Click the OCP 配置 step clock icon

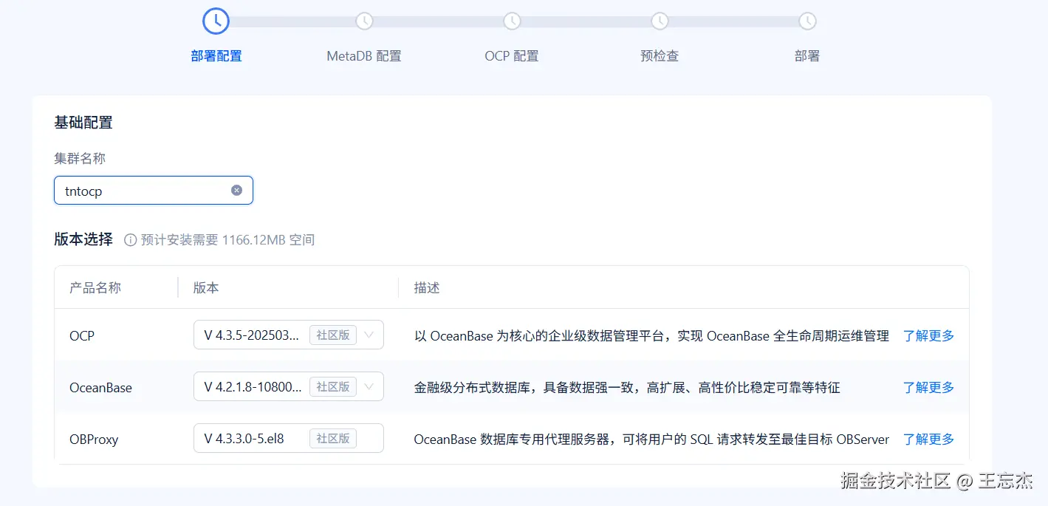tap(512, 21)
